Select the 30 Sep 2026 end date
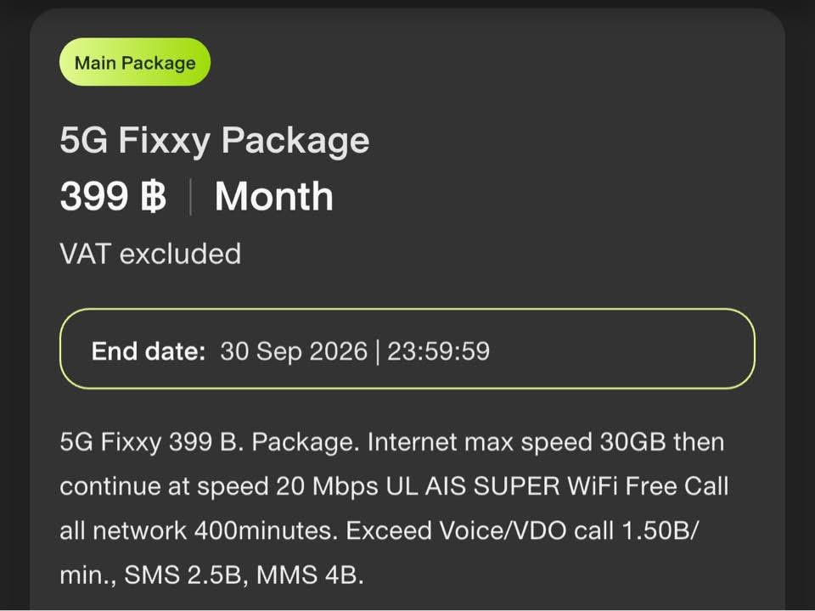Image resolution: width=815 pixels, height=611 pixels. pos(294,351)
